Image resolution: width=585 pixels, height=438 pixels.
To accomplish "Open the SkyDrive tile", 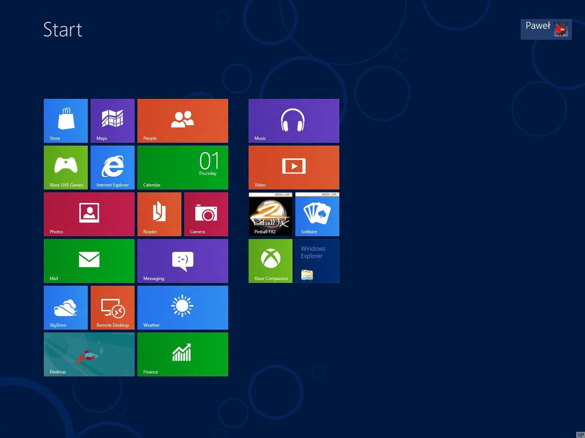I will coord(66,308).
